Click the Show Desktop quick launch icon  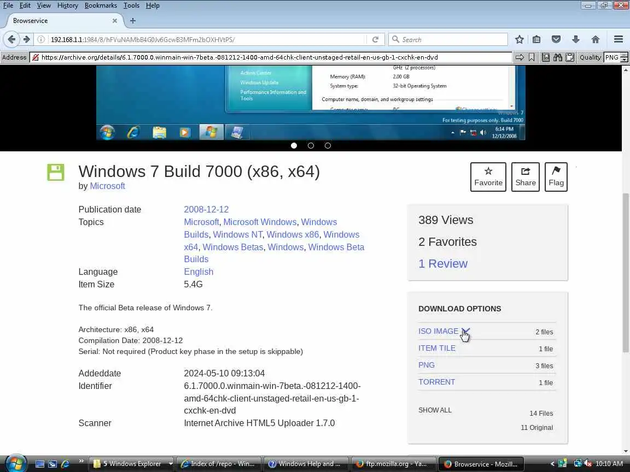40,464
